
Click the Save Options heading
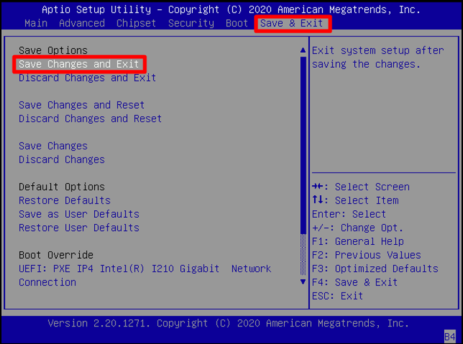53,50
